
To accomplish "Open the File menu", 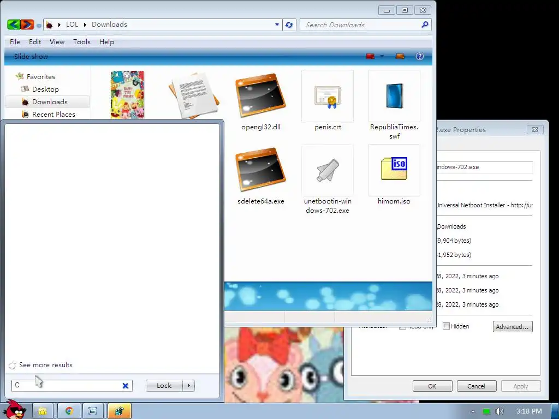I will (15, 41).
